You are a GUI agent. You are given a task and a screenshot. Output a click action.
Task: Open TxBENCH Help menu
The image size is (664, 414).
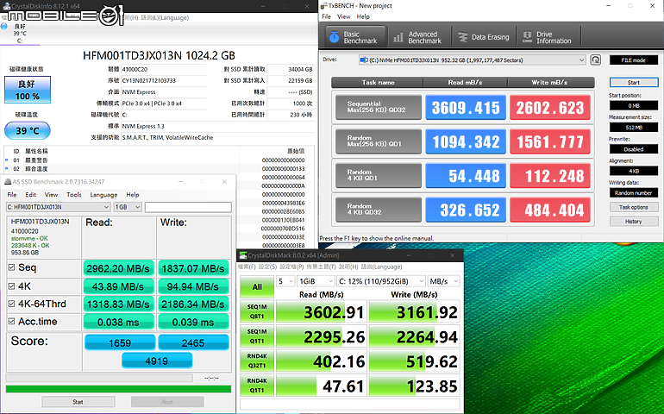(x=363, y=16)
